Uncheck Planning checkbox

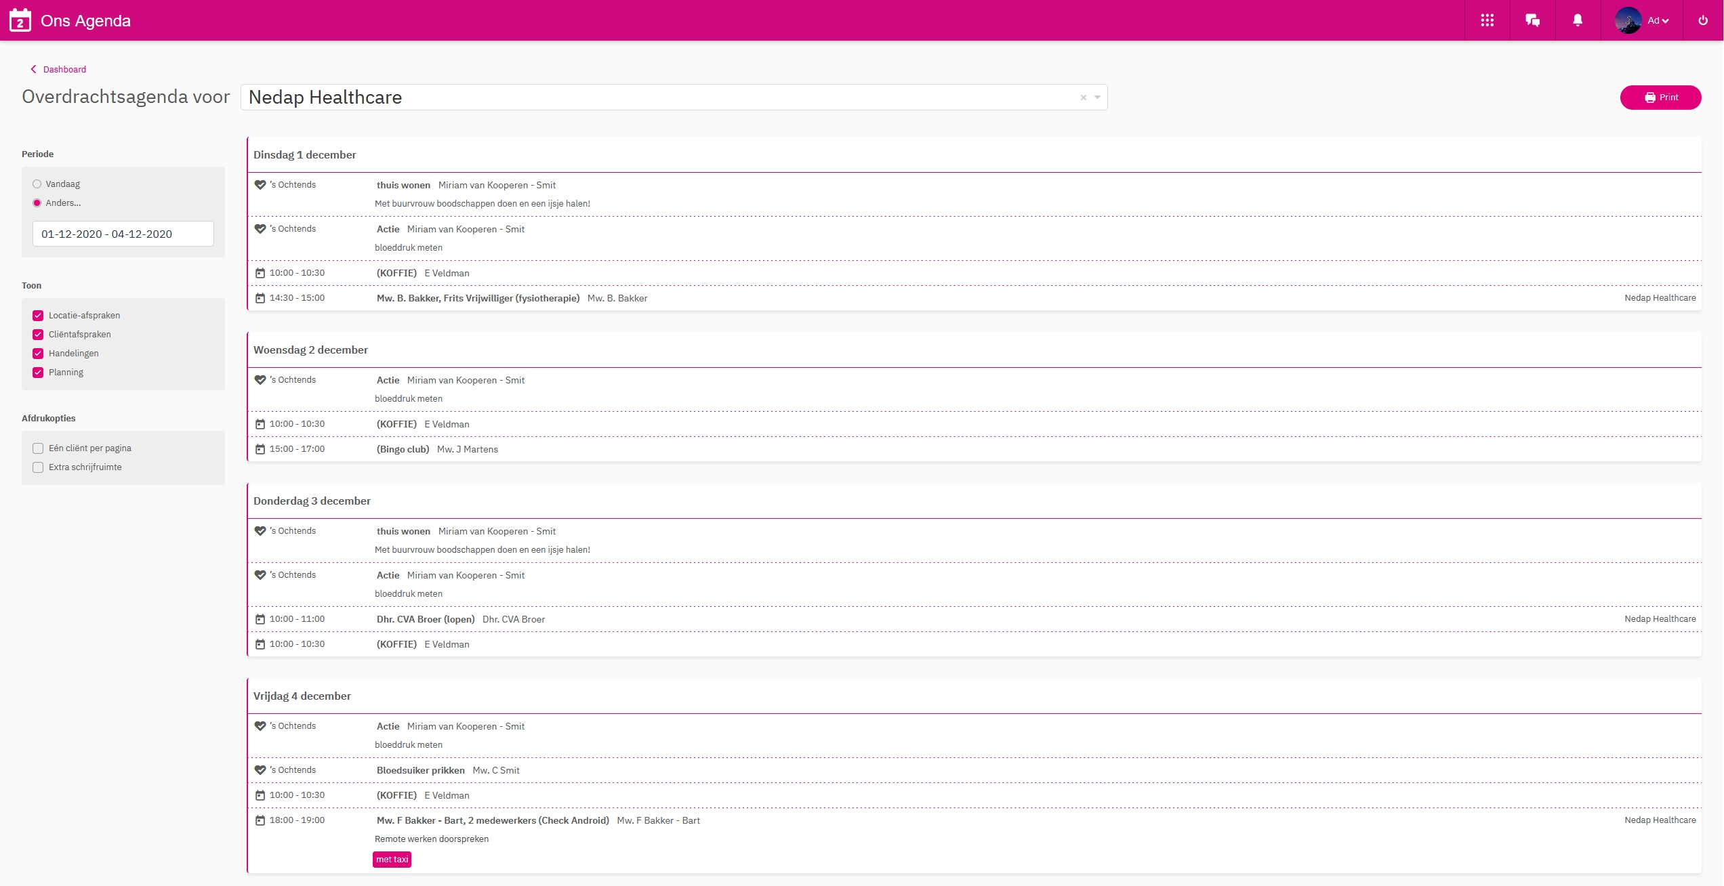pyautogui.click(x=38, y=373)
